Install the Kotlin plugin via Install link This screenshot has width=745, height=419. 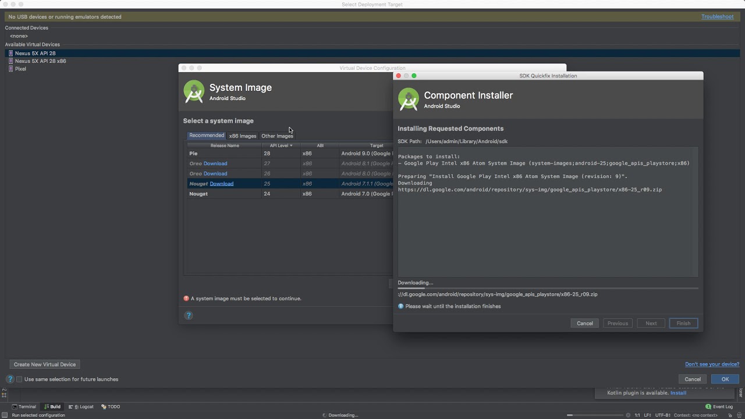(678, 393)
